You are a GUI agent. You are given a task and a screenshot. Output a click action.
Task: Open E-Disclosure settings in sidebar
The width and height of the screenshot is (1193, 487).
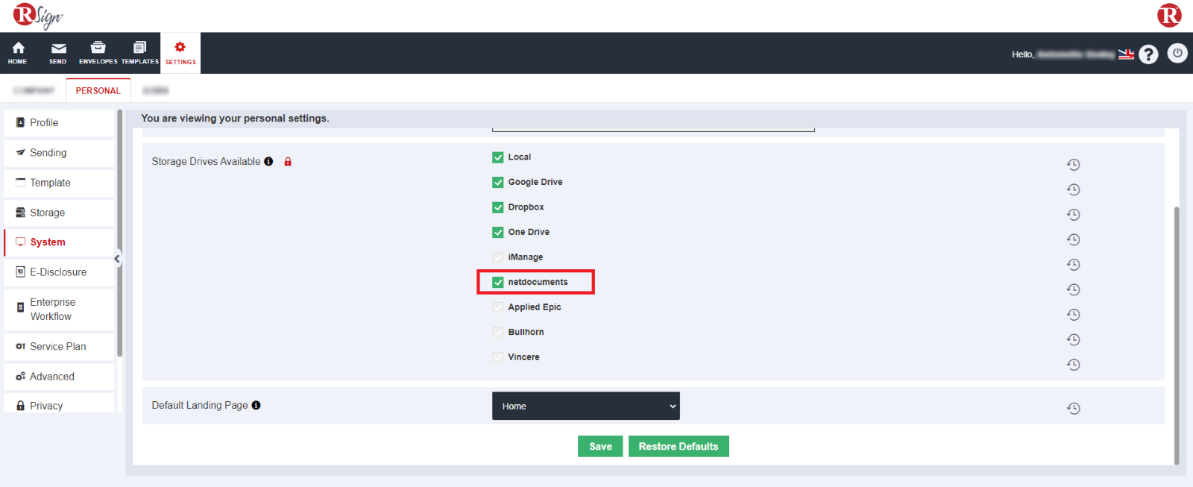pyautogui.click(x=59, y=272)
